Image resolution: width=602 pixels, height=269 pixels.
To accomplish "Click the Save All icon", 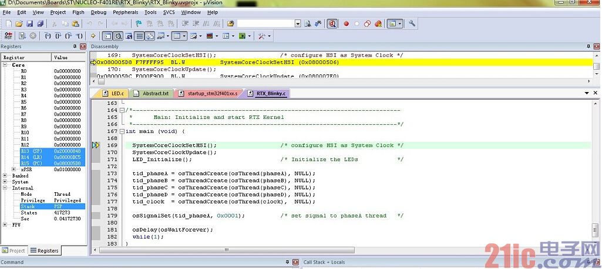I will pyautogui.click(x=40, y=23).
